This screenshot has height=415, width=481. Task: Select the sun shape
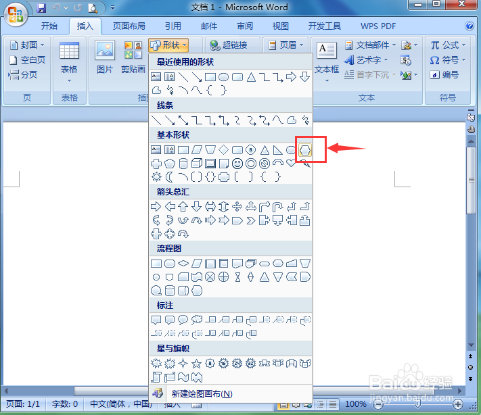[156, 177]
